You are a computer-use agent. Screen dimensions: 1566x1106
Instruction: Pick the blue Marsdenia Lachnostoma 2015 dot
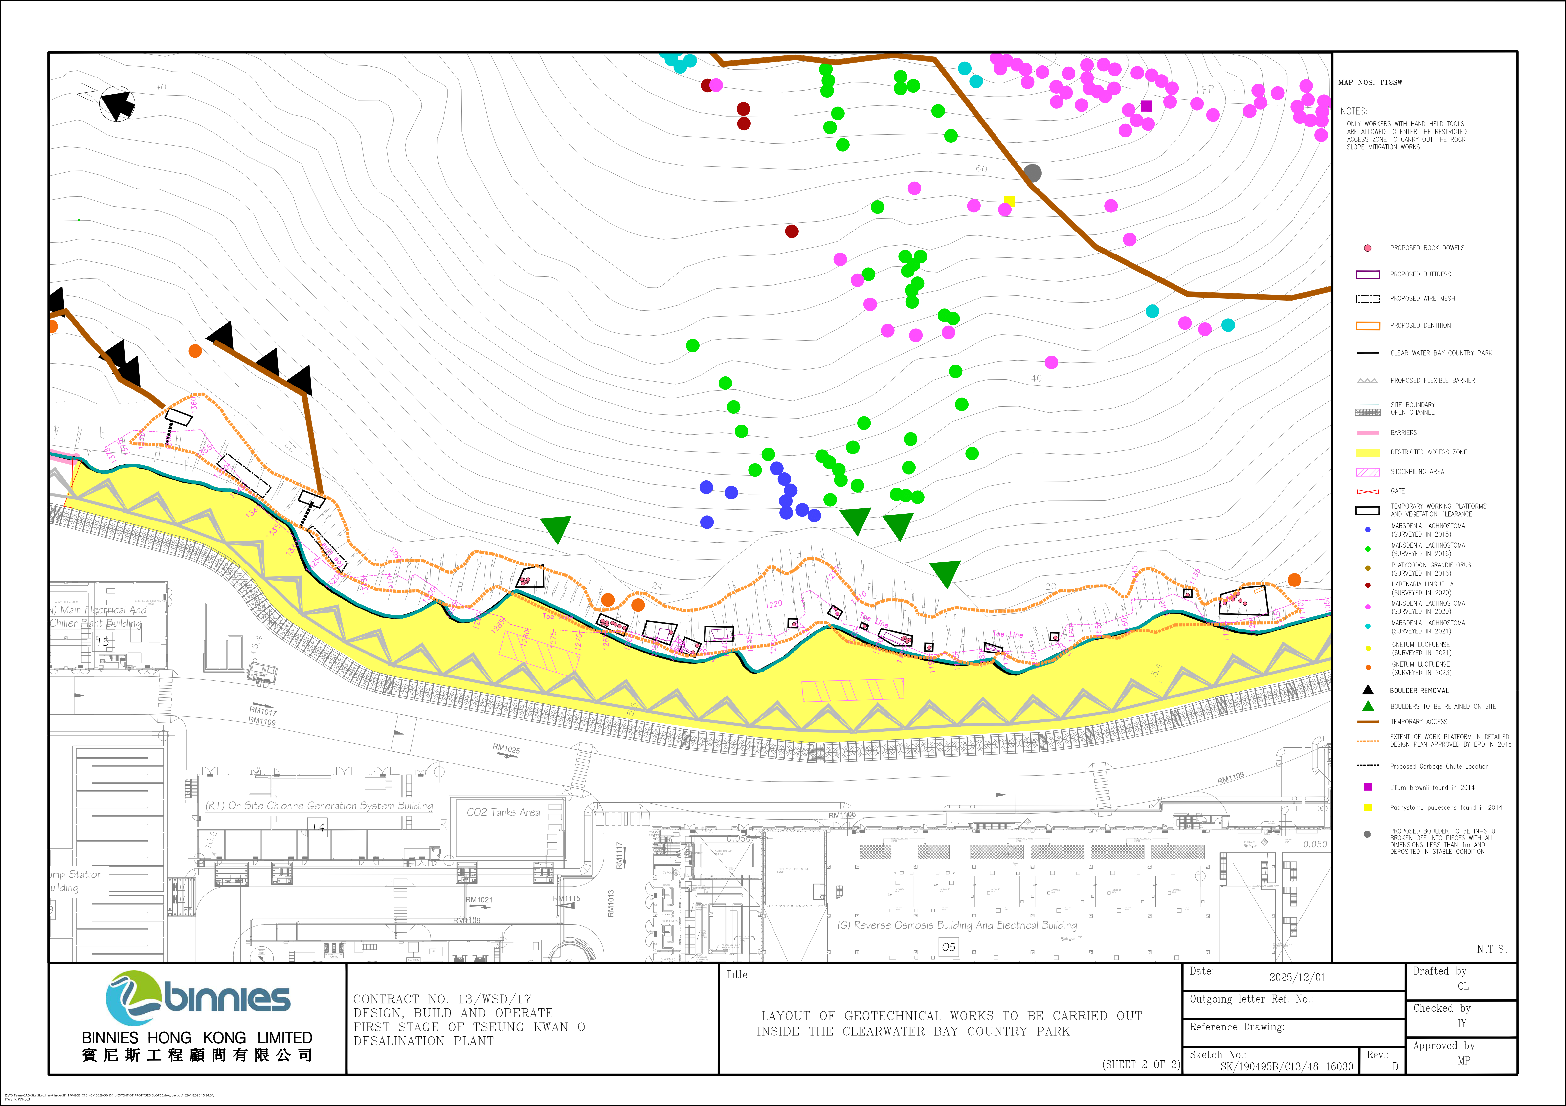pyautogui.click(x=1368, y=530)
